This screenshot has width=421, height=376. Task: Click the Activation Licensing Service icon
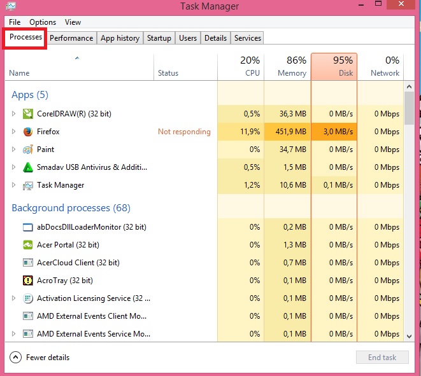[x=28, y=298]
